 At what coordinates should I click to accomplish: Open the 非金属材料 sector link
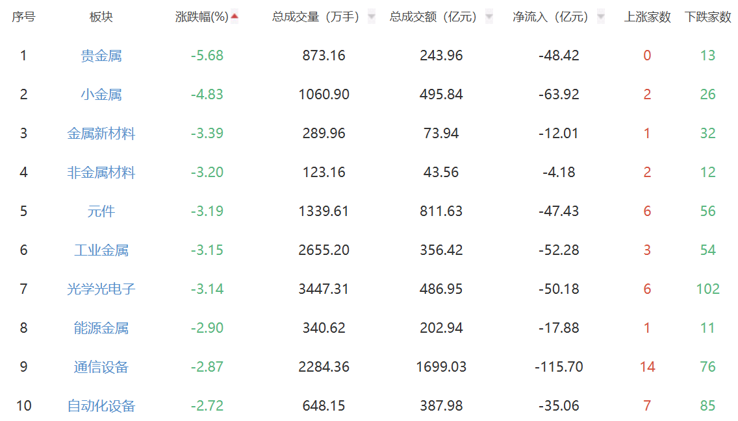[x=101, y=173]
